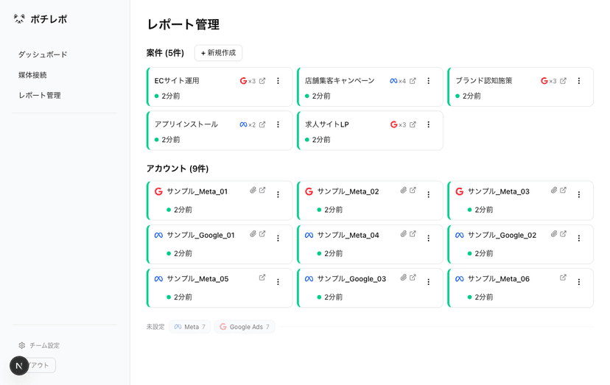Click the logout button at sidebar bottom

tap(42, 365)
